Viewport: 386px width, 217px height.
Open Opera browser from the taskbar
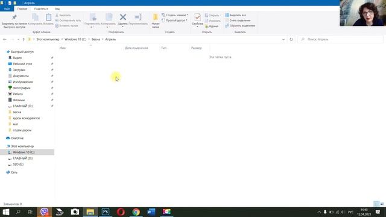coord(121,212)
